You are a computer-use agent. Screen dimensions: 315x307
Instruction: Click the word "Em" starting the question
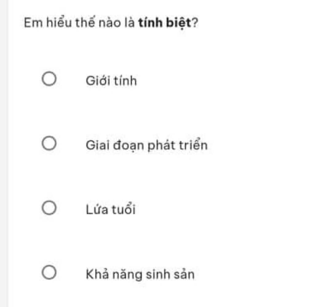(33, 22)
